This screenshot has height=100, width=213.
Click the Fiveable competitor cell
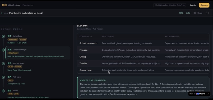click(84, 50)
